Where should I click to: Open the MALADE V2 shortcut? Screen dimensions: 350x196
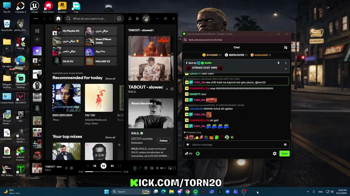[101, 61]
